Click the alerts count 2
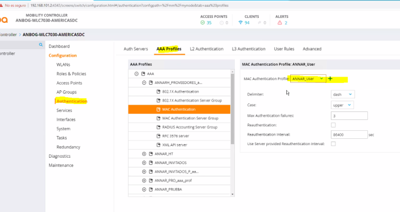400x212 pixels. pyautogui.click(x=286, y=23)
